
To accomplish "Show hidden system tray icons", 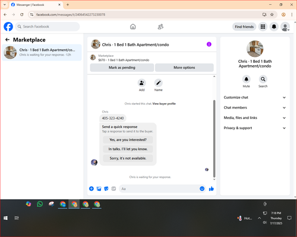I will [x=259, y=218].
